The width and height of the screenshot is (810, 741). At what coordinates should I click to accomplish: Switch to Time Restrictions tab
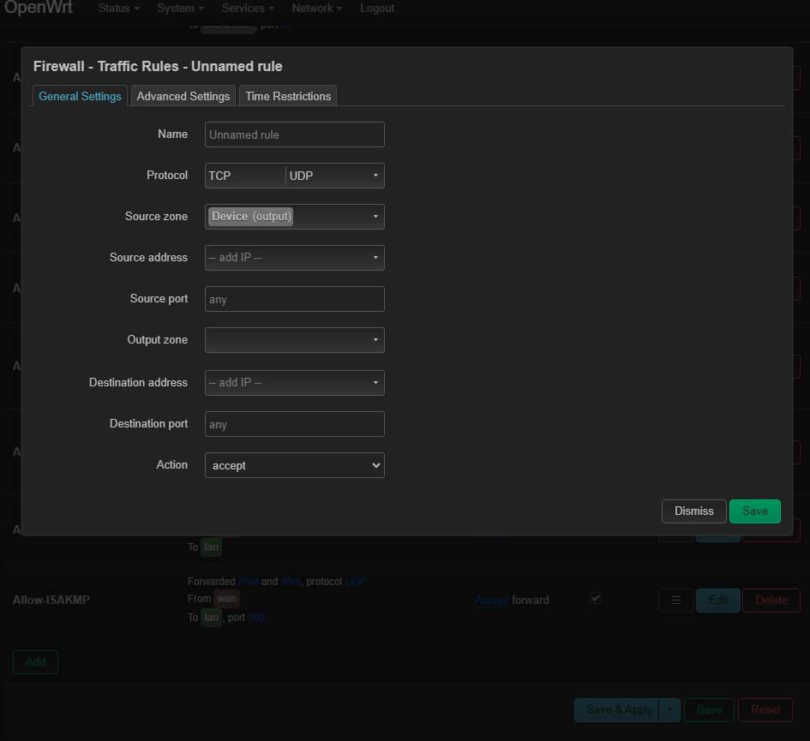(288, 96)
